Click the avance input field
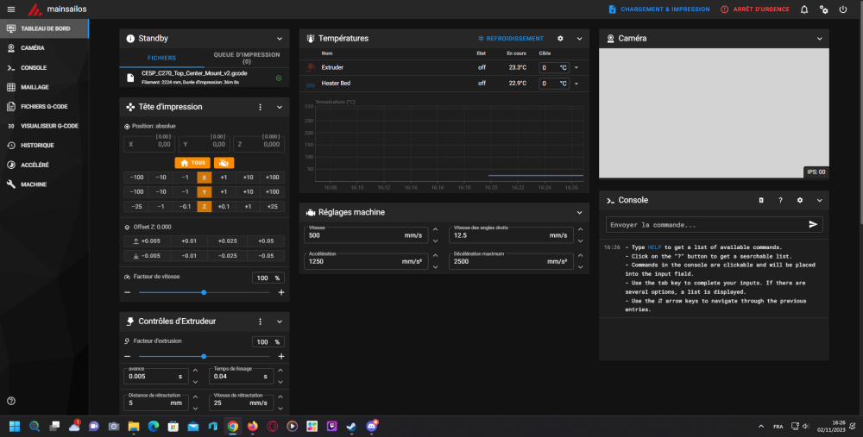 155,377
